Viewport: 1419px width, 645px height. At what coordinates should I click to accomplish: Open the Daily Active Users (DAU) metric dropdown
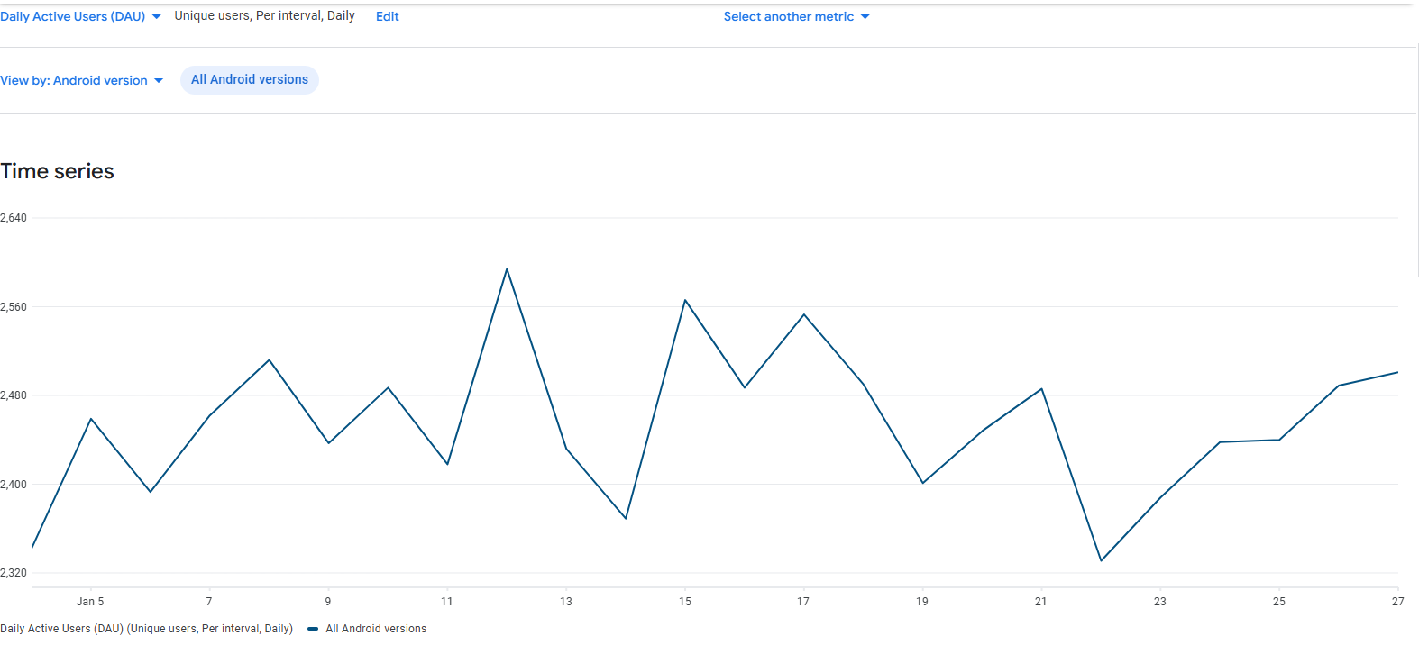click(x=80, y=16)
